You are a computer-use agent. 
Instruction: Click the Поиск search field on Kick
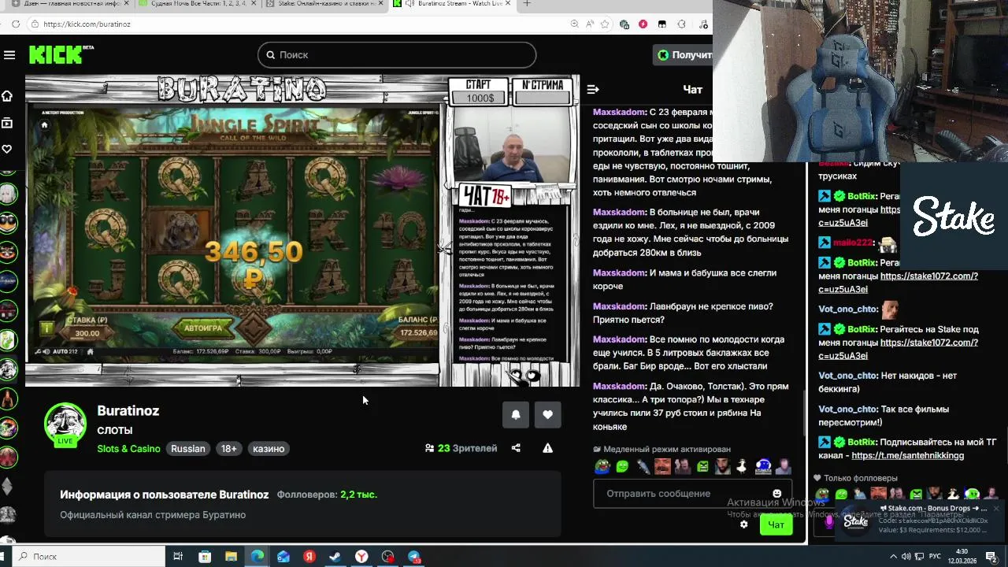click(x=396, y=54)
